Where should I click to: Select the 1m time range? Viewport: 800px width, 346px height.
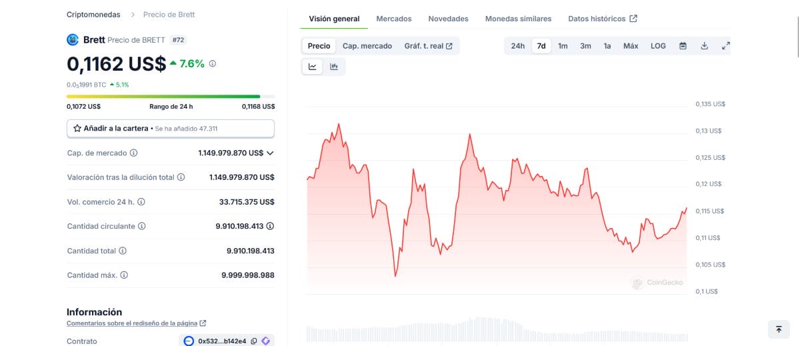(563, 46)
